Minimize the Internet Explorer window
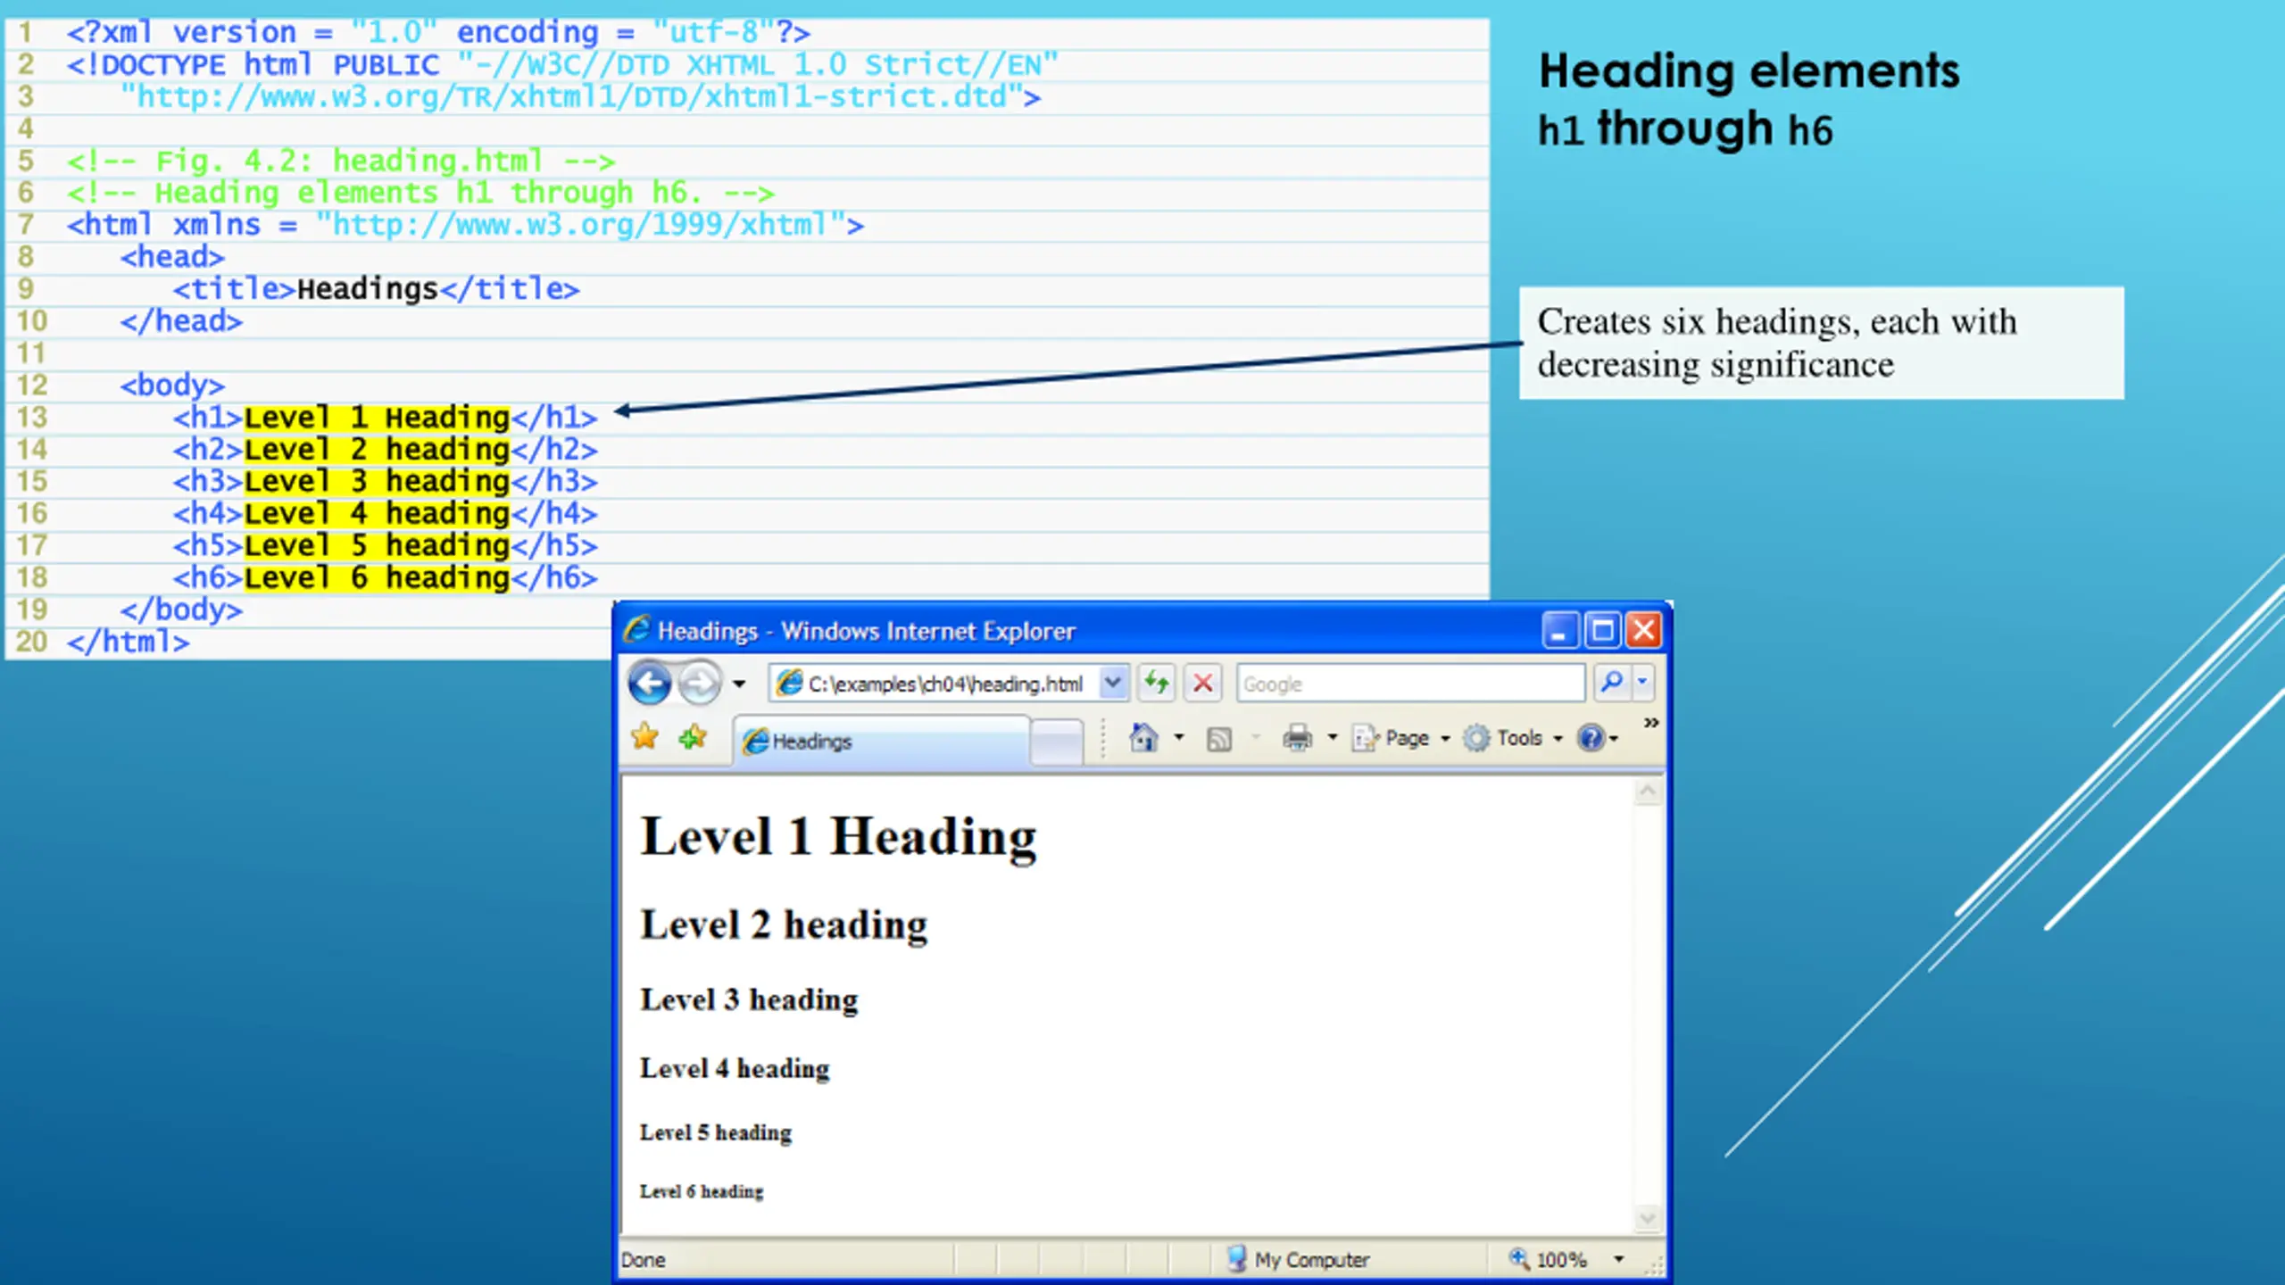Image resolution: width=2285 pixels, height=1285 pixels. 1559,630
